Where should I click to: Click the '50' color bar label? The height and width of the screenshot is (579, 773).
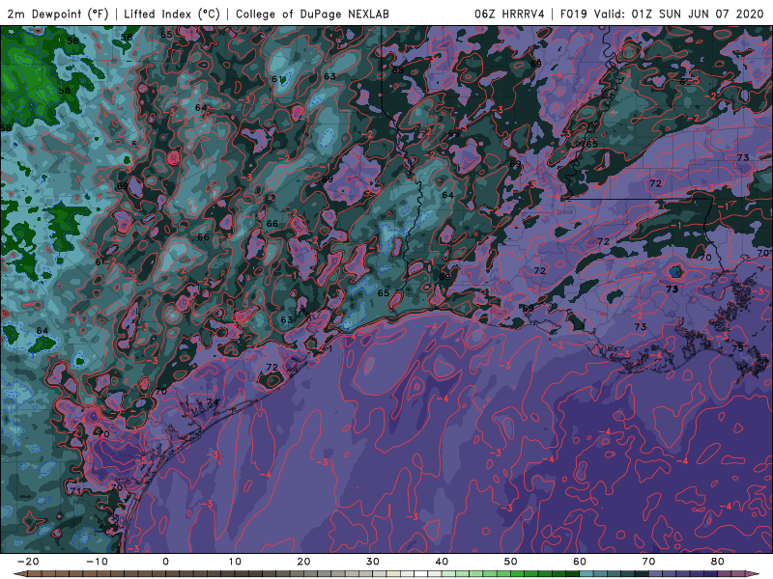tap(511, 562)
